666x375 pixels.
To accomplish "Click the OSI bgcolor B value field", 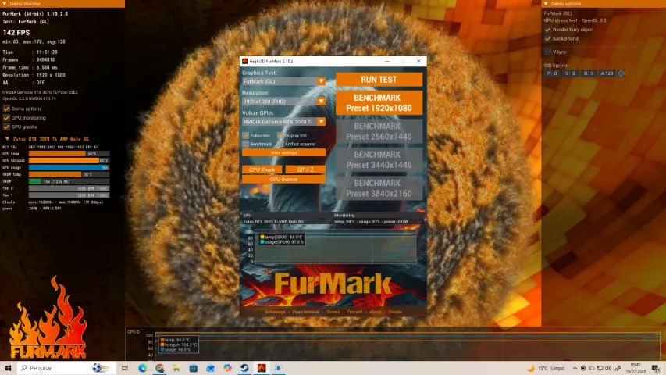I will coord(589,73).
